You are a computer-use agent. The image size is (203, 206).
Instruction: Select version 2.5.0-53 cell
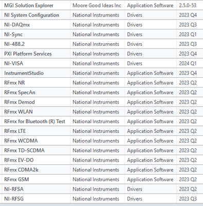point(188,5)
